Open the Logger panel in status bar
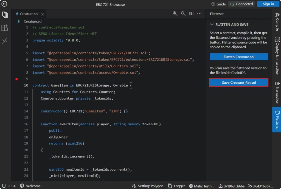Screen dimensions: 281x189 pos(176,186)
